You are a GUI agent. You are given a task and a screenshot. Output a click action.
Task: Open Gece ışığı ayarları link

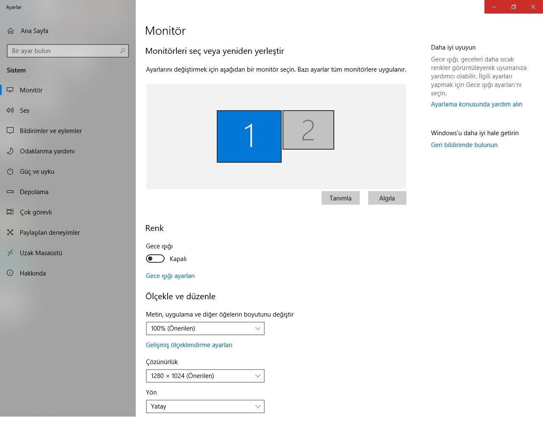point(170,276)
